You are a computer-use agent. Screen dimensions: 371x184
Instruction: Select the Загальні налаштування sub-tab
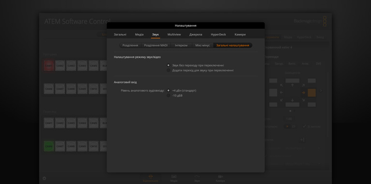coord(232,45)
